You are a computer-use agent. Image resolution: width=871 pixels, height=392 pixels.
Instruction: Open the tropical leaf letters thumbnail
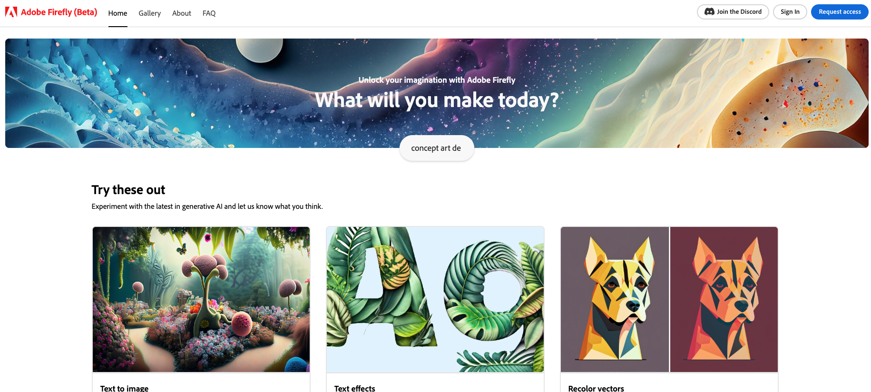point(435,299)
